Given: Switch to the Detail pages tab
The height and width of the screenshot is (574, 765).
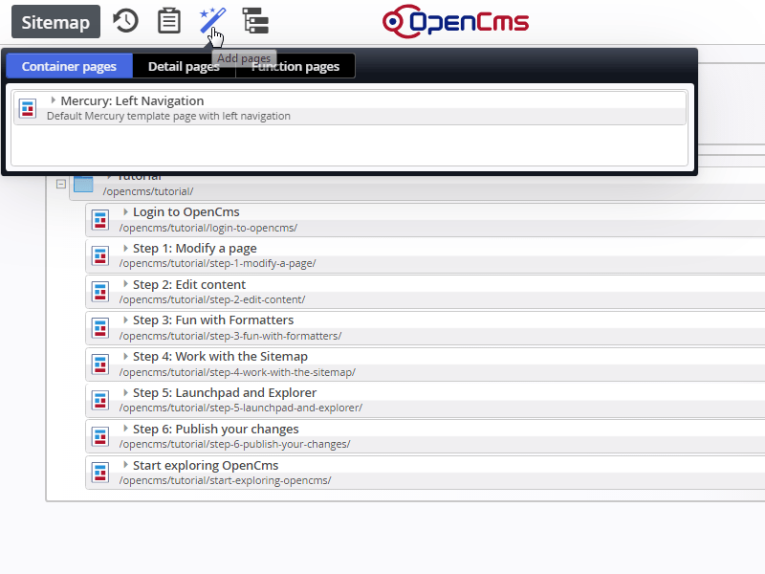Looking at the screenshot, I should (184, 66).
